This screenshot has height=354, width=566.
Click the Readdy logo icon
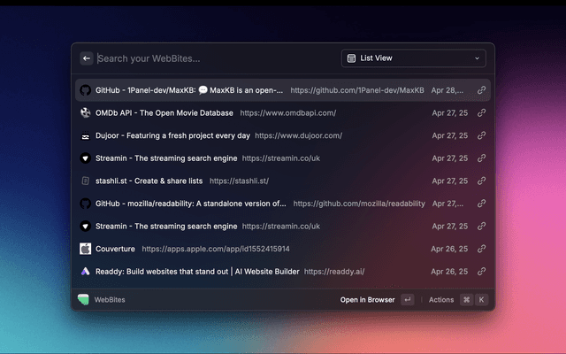pyautogui.click(x=86, y=272)
